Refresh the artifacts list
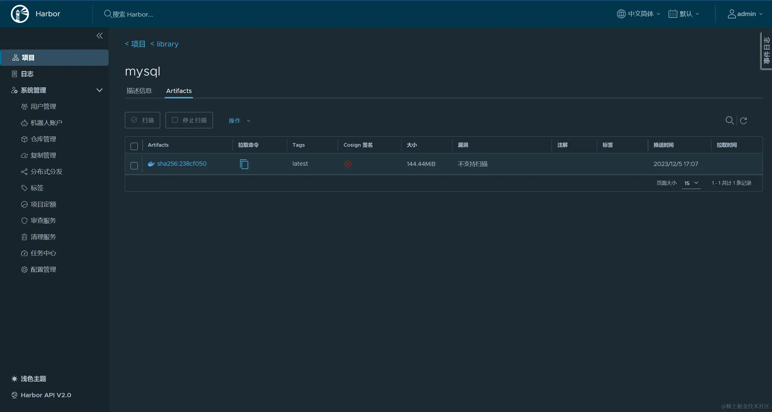The image size is (772, 412). click(x=744, y=120)
